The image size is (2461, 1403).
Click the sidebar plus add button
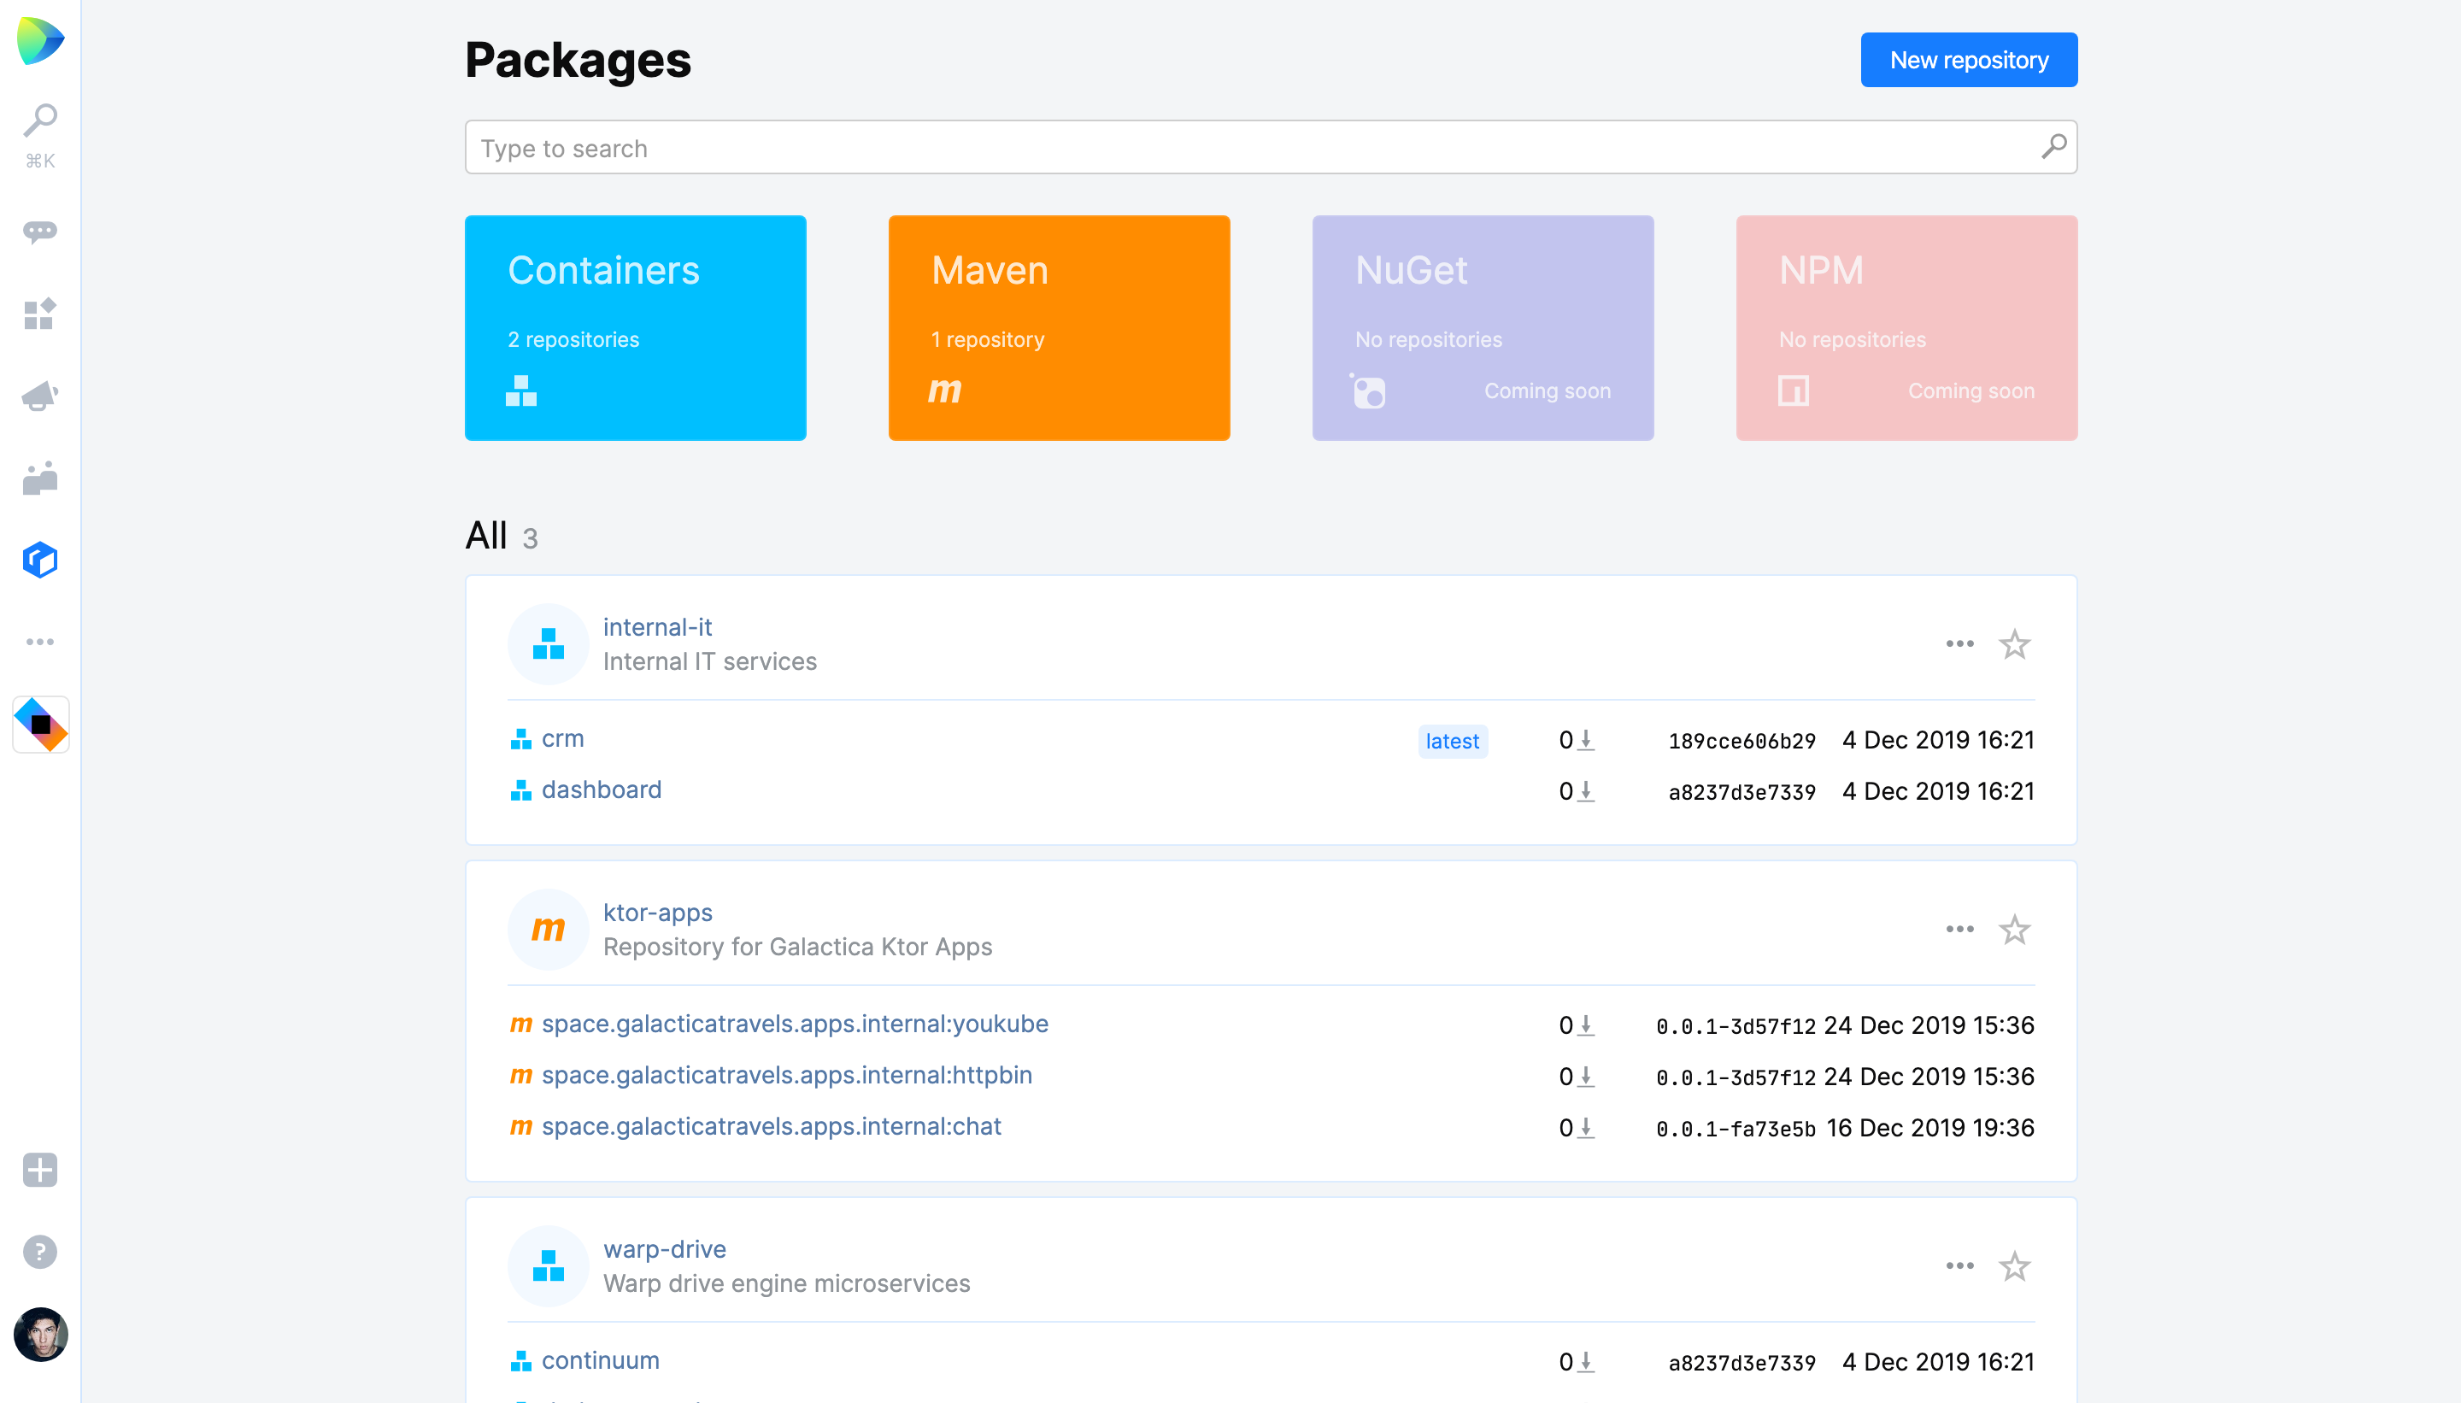click(40, 1170)
